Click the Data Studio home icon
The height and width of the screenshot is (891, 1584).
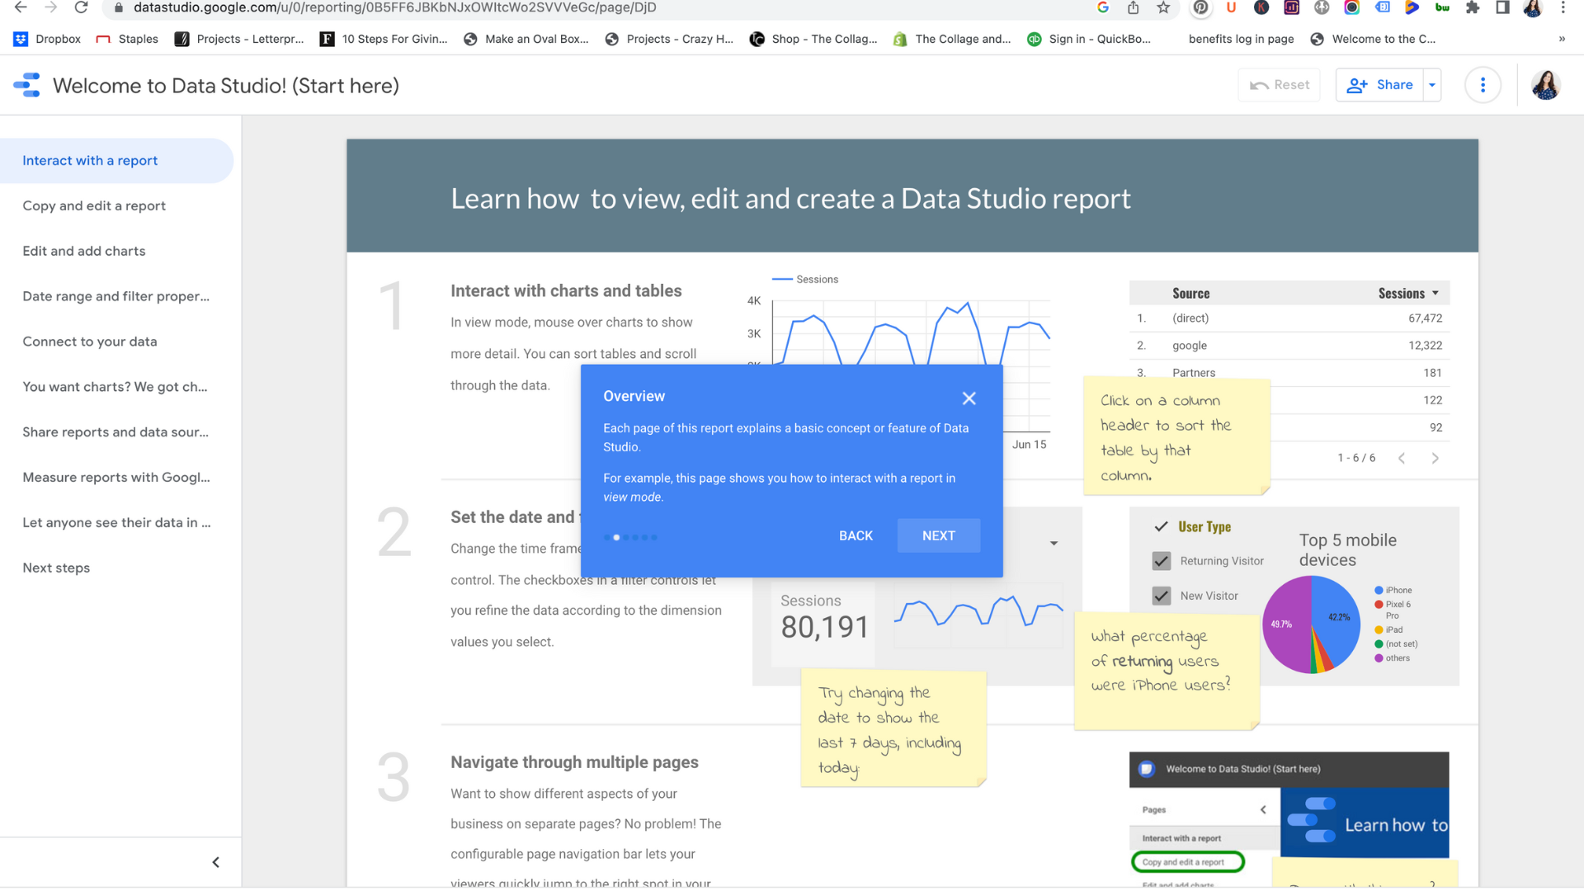tap(26, 85)
